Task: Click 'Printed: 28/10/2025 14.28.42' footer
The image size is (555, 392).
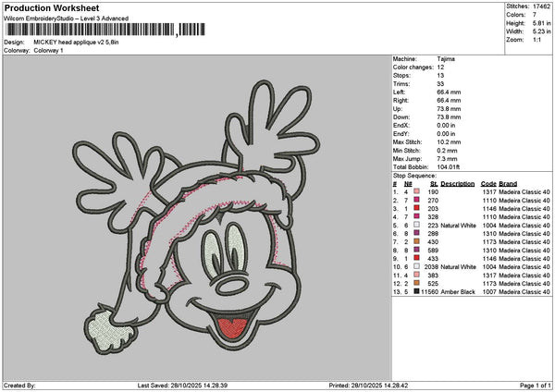Action: click(368, 386)
